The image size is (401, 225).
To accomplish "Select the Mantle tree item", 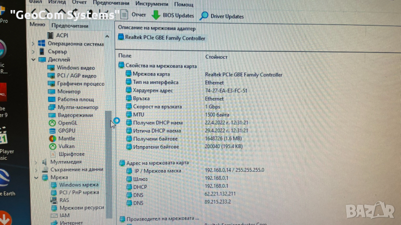I will click(67, 139).
